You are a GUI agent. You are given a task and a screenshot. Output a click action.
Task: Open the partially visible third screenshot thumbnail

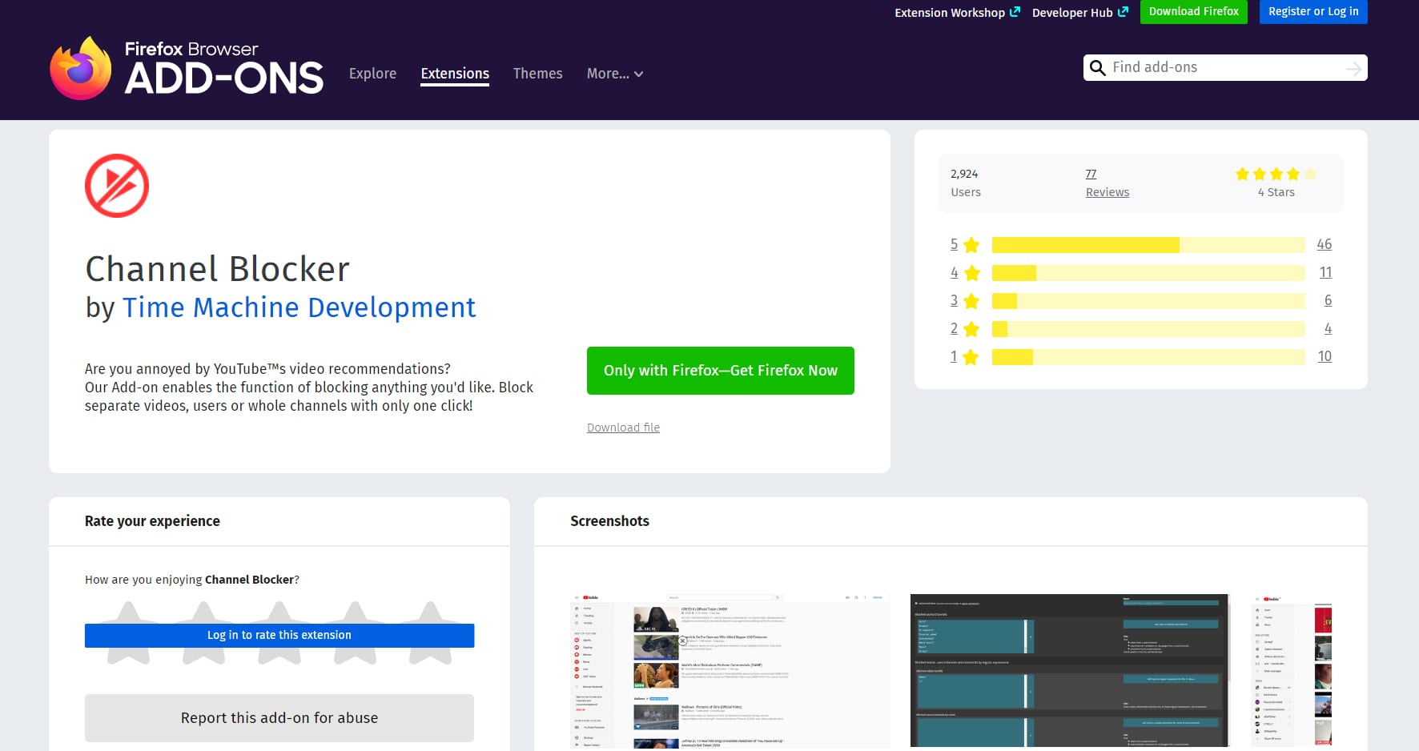point(1291,671)
